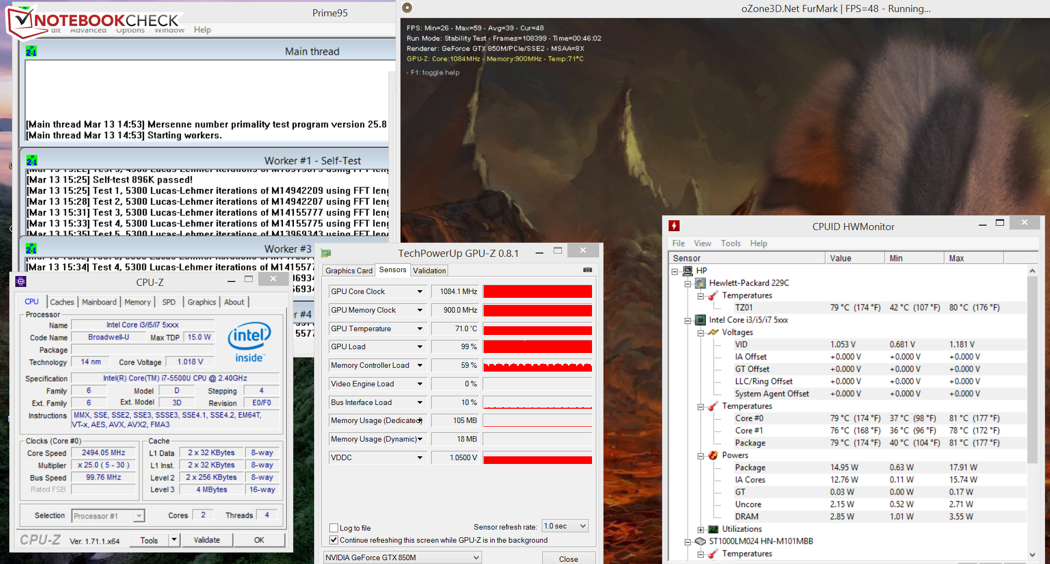Open the Memory Controller Load dropdown
This screenshot has height=564, width=1050.
tap(420, 365)
